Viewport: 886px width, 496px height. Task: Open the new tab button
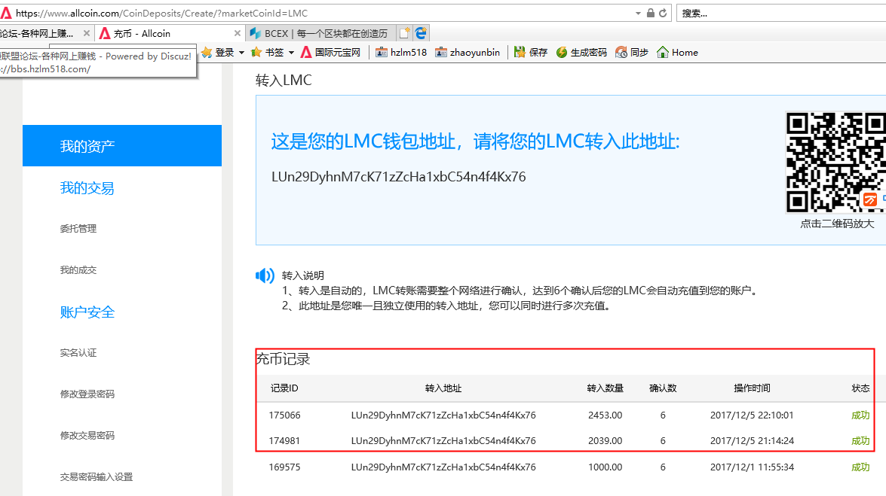click(x=405, y=33)
